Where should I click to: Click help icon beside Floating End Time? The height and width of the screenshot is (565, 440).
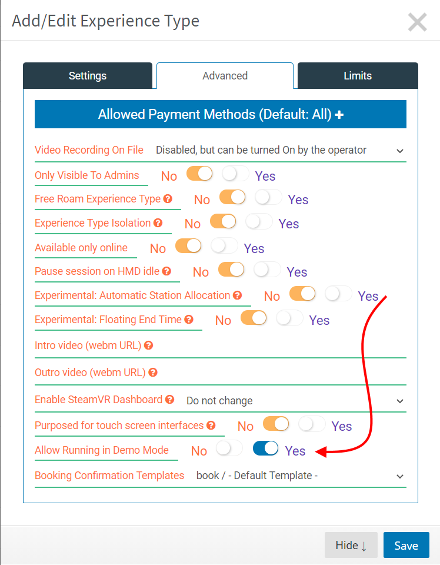(189, 319)
